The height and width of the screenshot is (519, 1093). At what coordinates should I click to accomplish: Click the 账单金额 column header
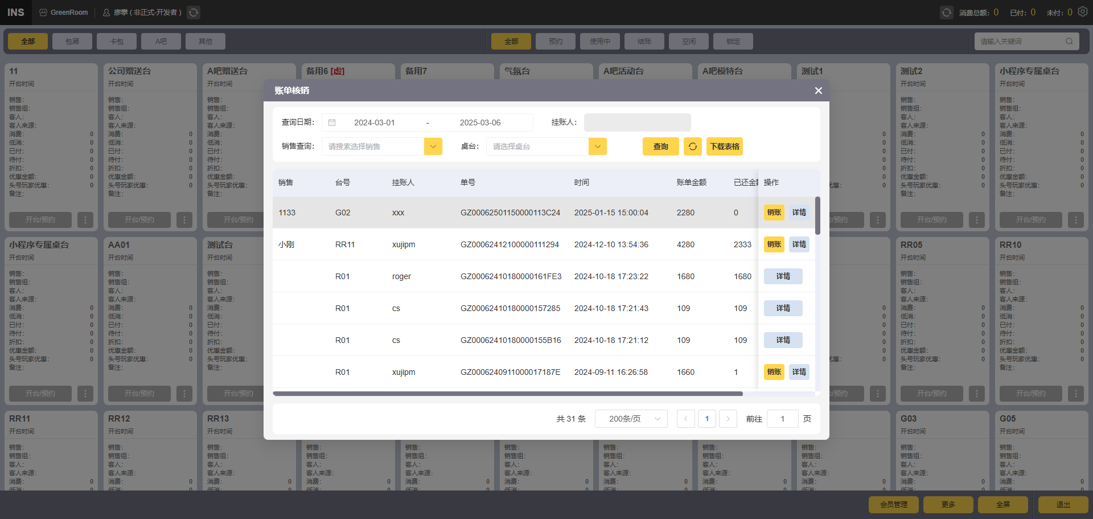coord(692,182)
